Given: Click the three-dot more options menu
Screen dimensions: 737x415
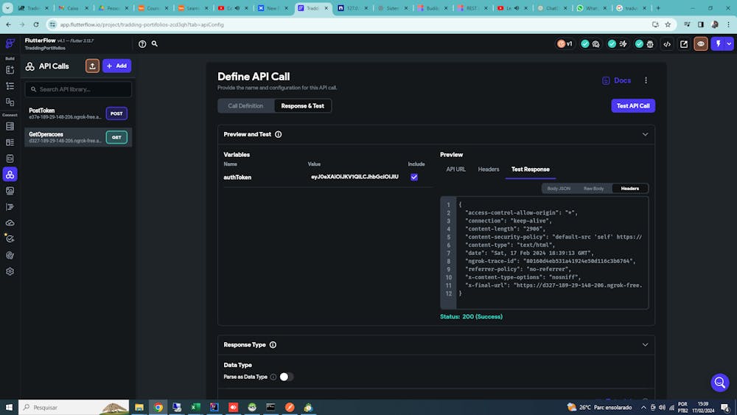Looking at the screenshot, I should coord(646,80).
